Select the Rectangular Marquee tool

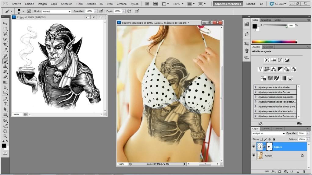coord(5,29)
